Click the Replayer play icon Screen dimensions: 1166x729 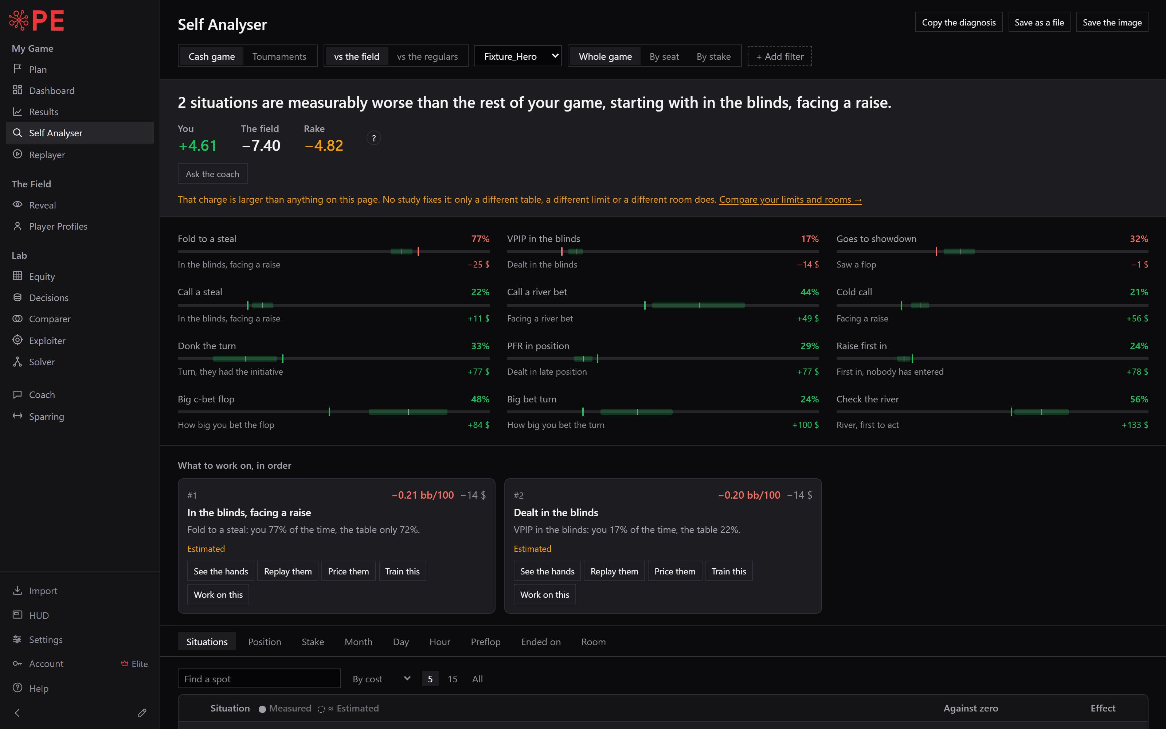(x=17, y=154)
